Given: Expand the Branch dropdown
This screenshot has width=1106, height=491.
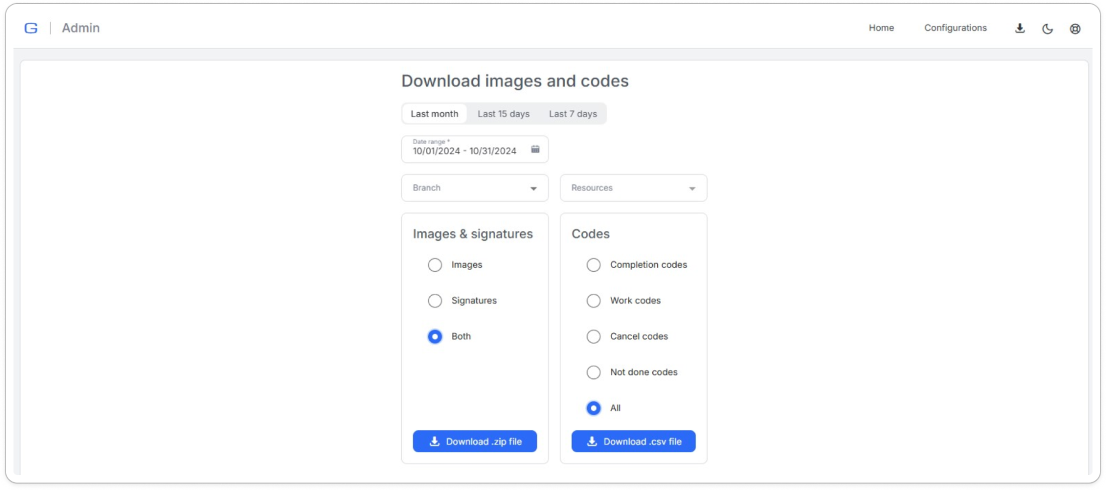Looking at the screenshot, I should click(475, 188).
